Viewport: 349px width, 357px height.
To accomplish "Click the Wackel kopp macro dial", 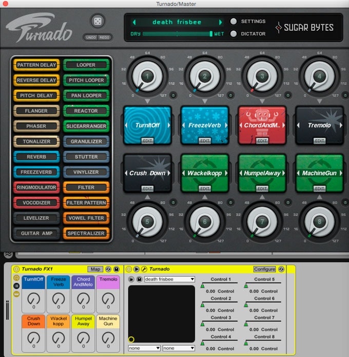I will (59, 338).
